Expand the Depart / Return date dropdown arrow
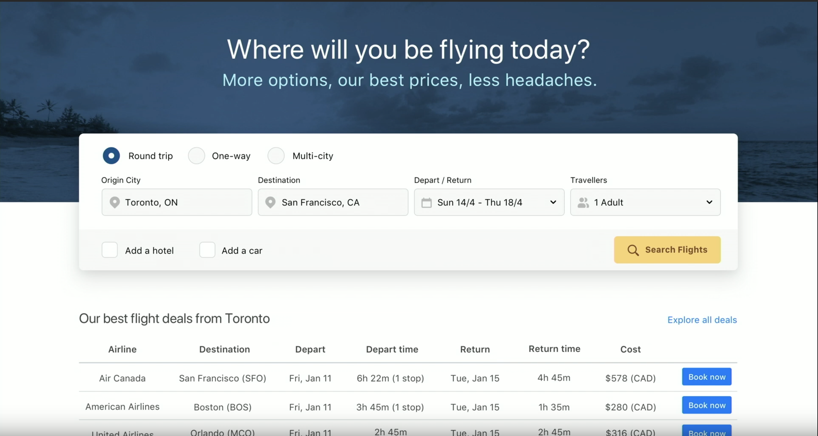Image resolution: width=818 pixels, height=436 pixels. pyautogui.click(x=553, y=202)
